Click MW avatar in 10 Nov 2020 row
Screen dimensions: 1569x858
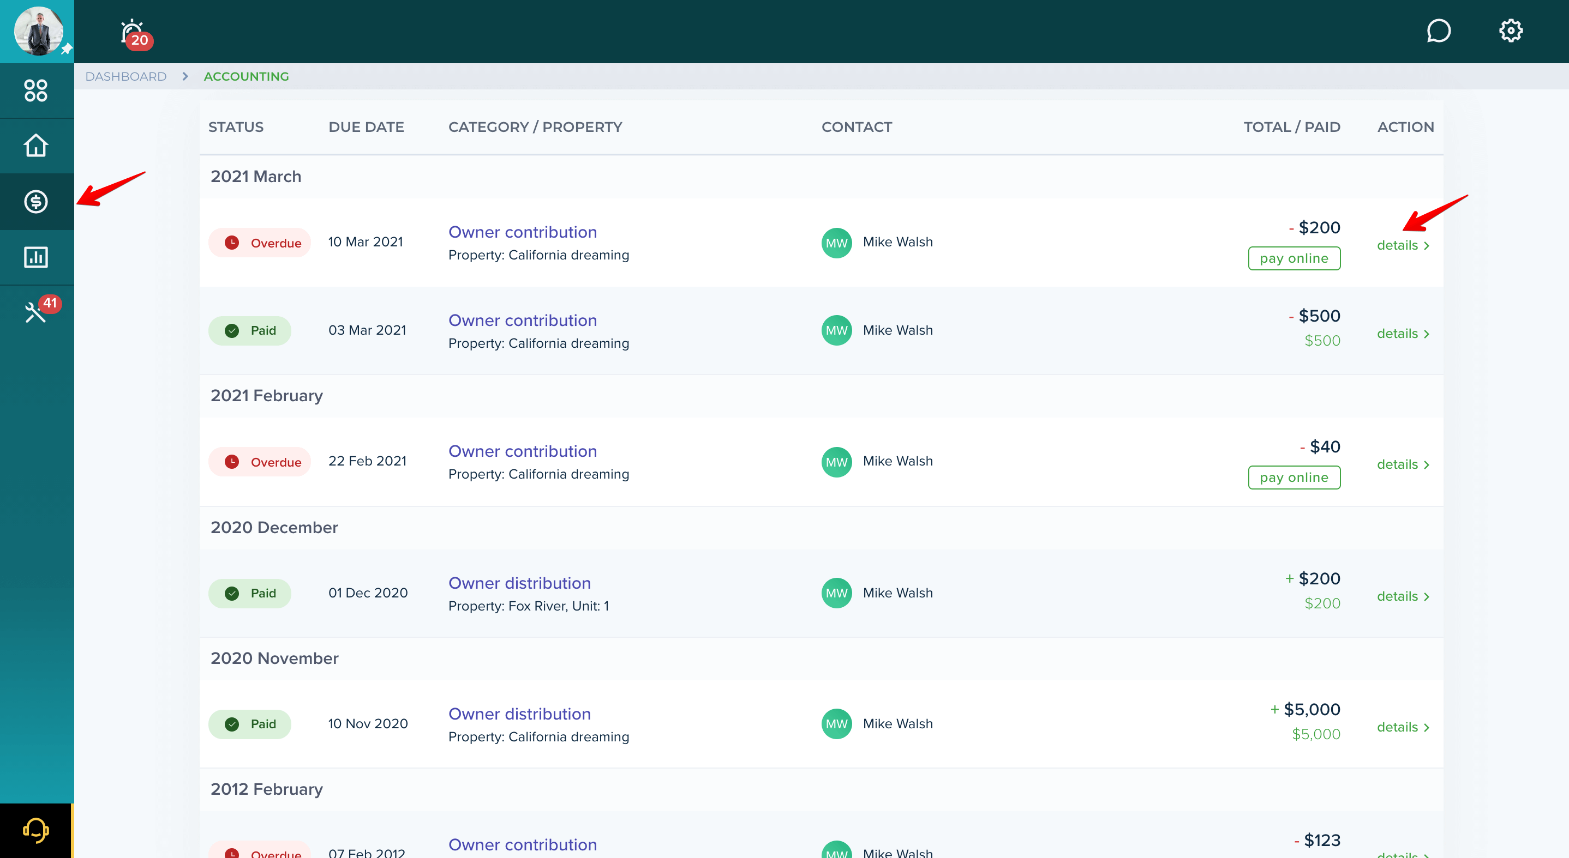(836, 724)
